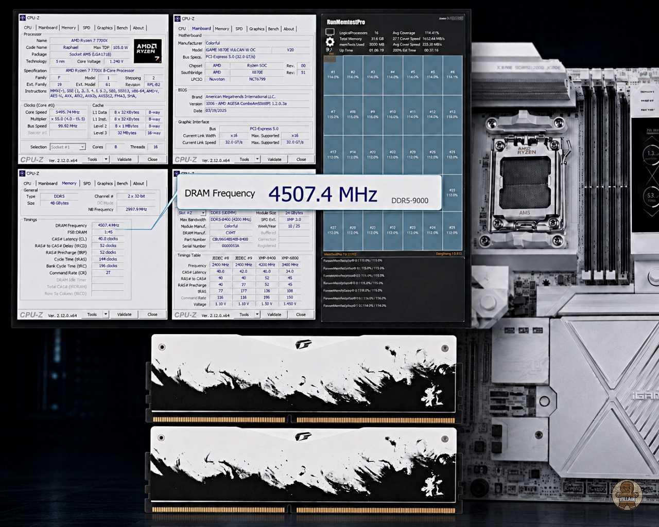
Task: Click the '4507.4 MHz' field in the Memory timings window
Action: 109,225
